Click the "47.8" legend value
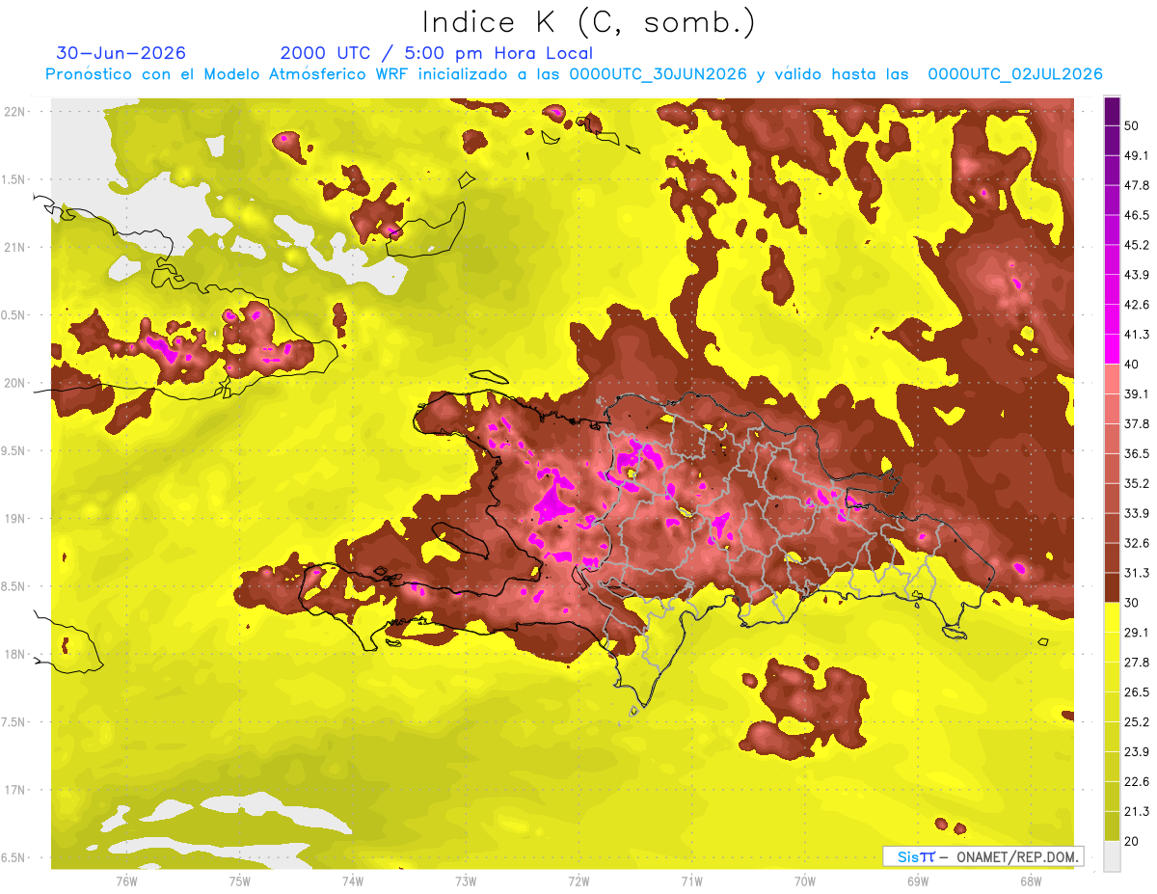The image size is (1157, 894). (1138, 185)
